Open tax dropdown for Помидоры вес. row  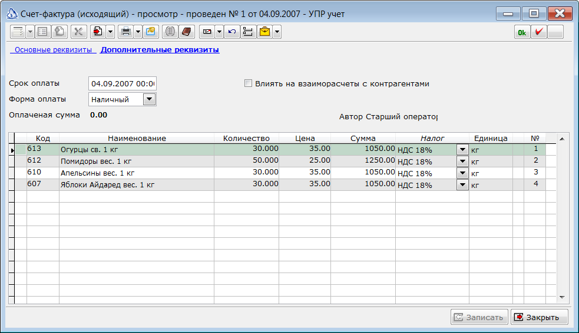coord(462,162)
